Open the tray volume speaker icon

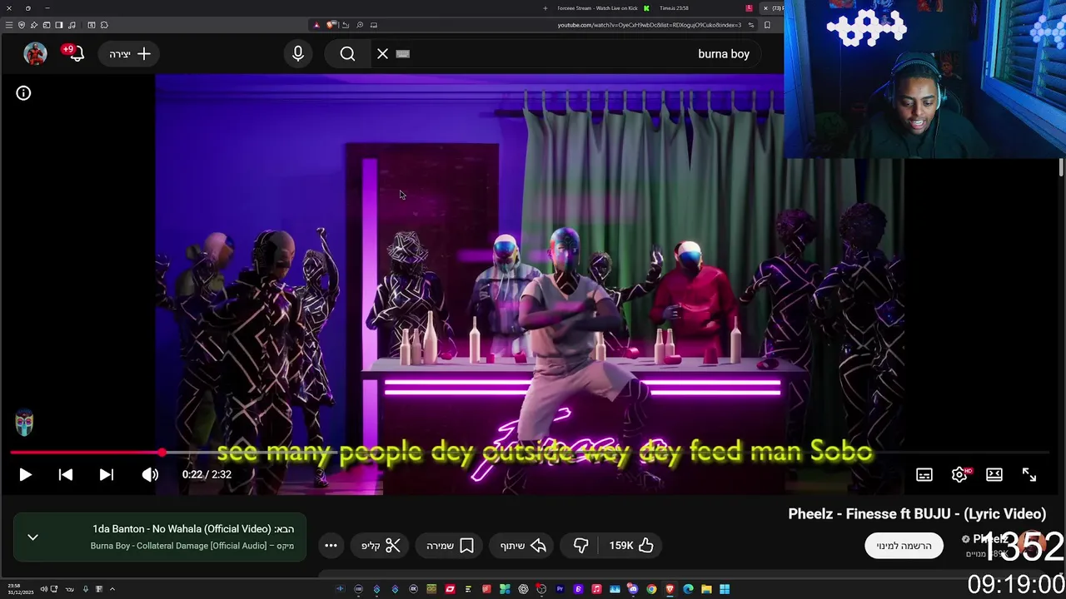pyautogui.click(x=43, y=589)
